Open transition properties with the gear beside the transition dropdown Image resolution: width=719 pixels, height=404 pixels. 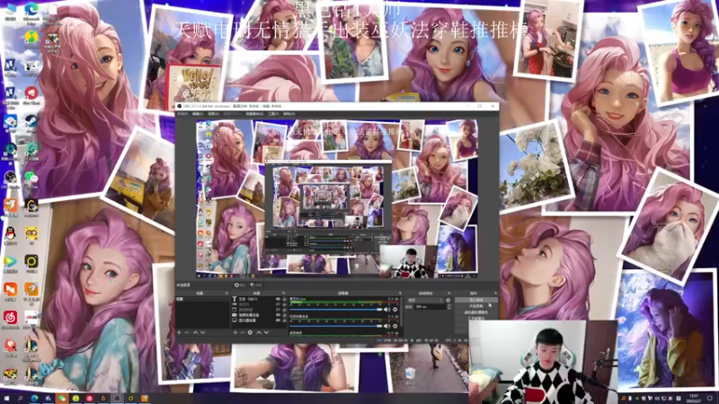[x=448, y=300]
